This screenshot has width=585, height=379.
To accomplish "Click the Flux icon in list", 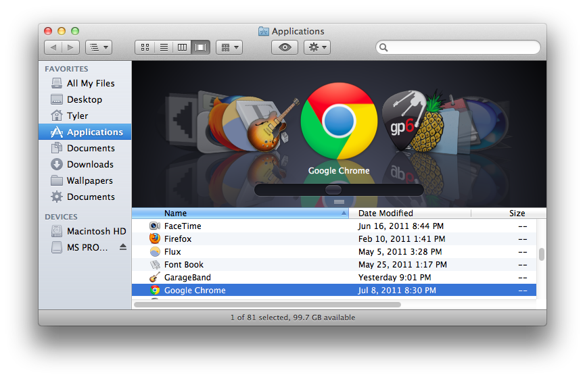I will pyautogui.click(x=155, y=251).
